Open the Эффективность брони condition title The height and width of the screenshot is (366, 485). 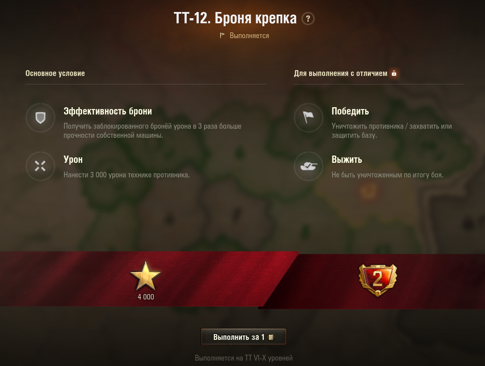click(x=108, y=111)
